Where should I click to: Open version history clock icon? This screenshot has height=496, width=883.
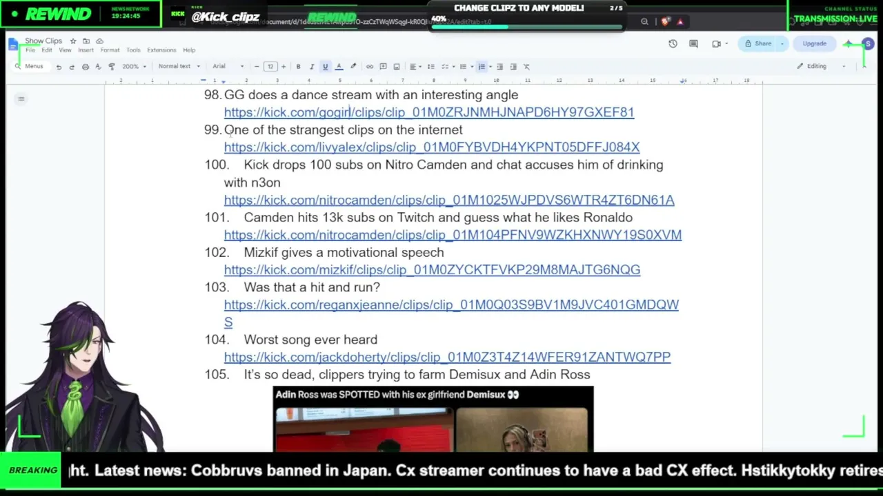pos(673,44)
